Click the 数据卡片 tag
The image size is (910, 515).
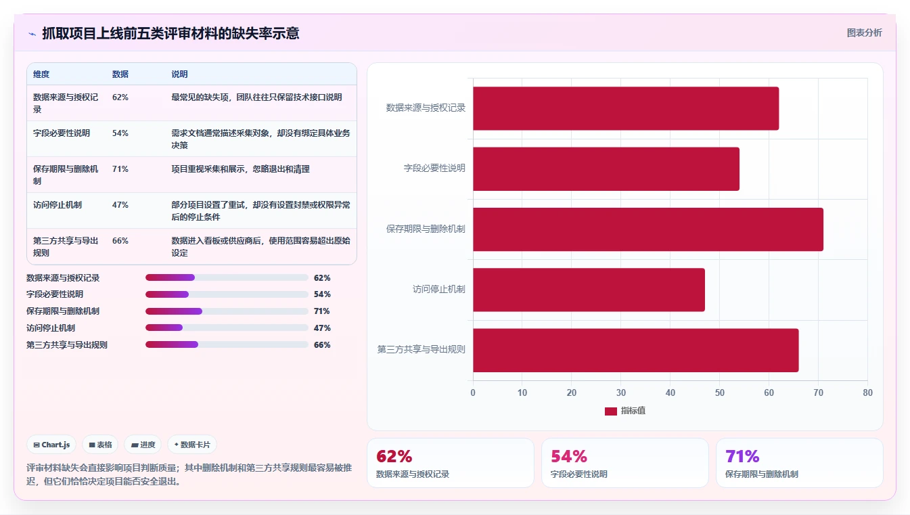192,445
